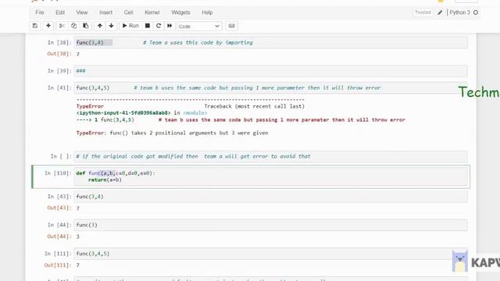500x281 pixels.
Task: Open the Cell menu
Action: click(128, 12)
